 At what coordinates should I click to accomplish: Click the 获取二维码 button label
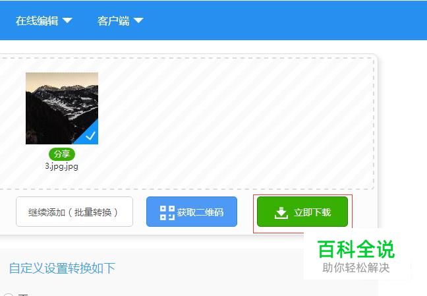coord(200,212)
